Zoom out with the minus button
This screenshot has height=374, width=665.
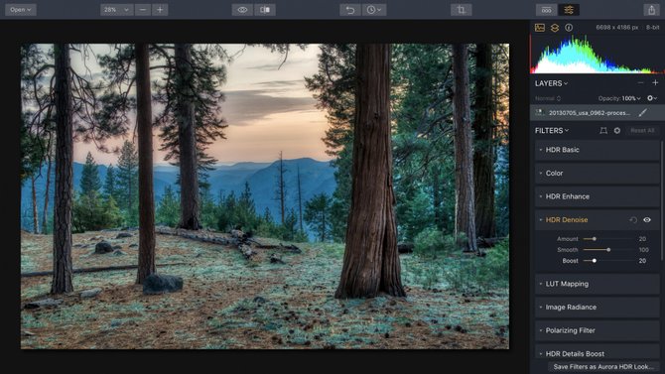(143, 9)
